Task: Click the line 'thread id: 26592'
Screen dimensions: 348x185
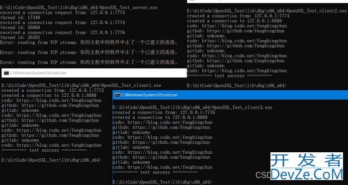Action: pos(20,37)
